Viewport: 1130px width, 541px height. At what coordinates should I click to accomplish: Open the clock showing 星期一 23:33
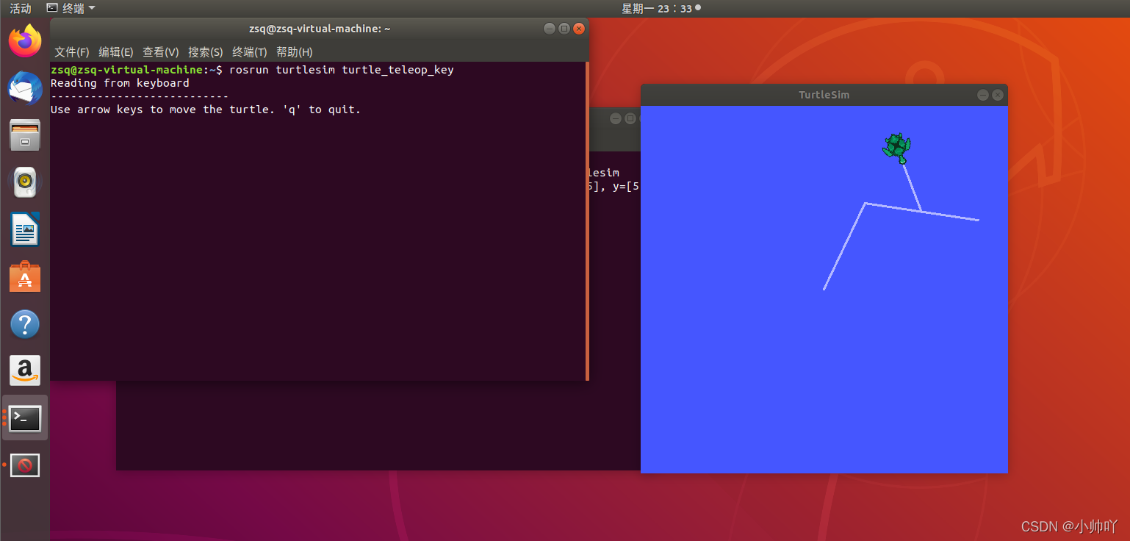pyautogui.click(x=657, y=8)
